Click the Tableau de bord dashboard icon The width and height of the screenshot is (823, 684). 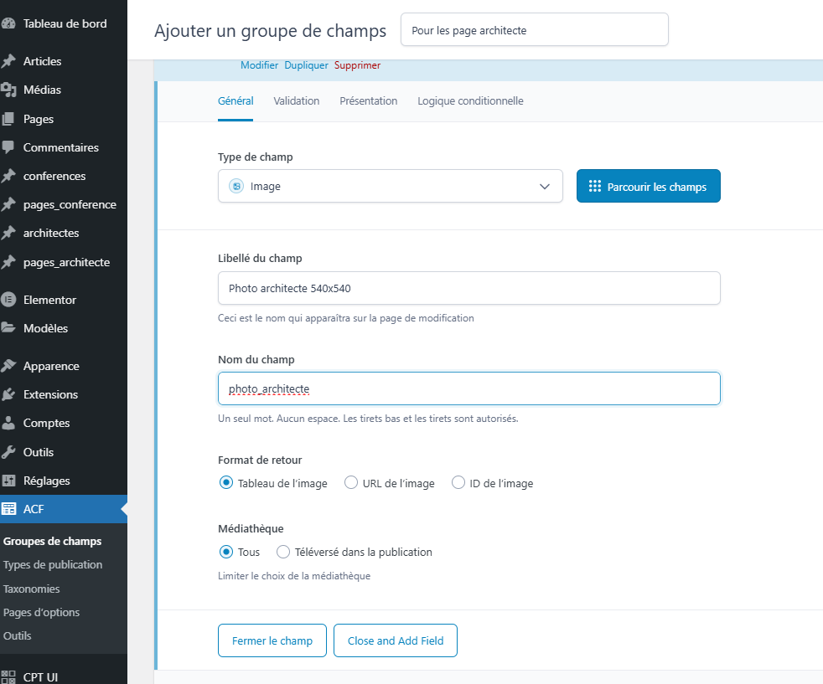click(9, 24)
